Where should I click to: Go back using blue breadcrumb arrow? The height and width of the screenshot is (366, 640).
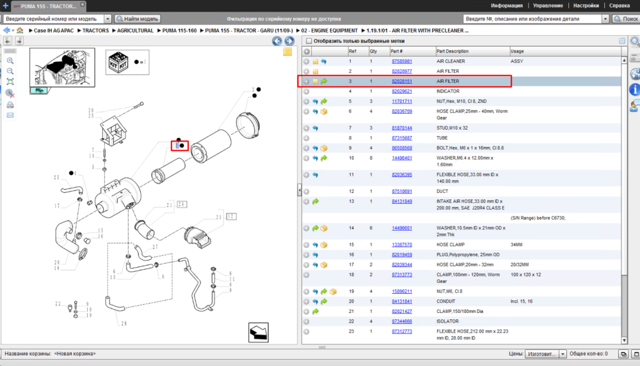pos(6,31)
